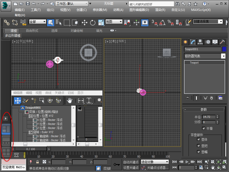Click the 添加时间标记 button in status bar

click(106, 168)
